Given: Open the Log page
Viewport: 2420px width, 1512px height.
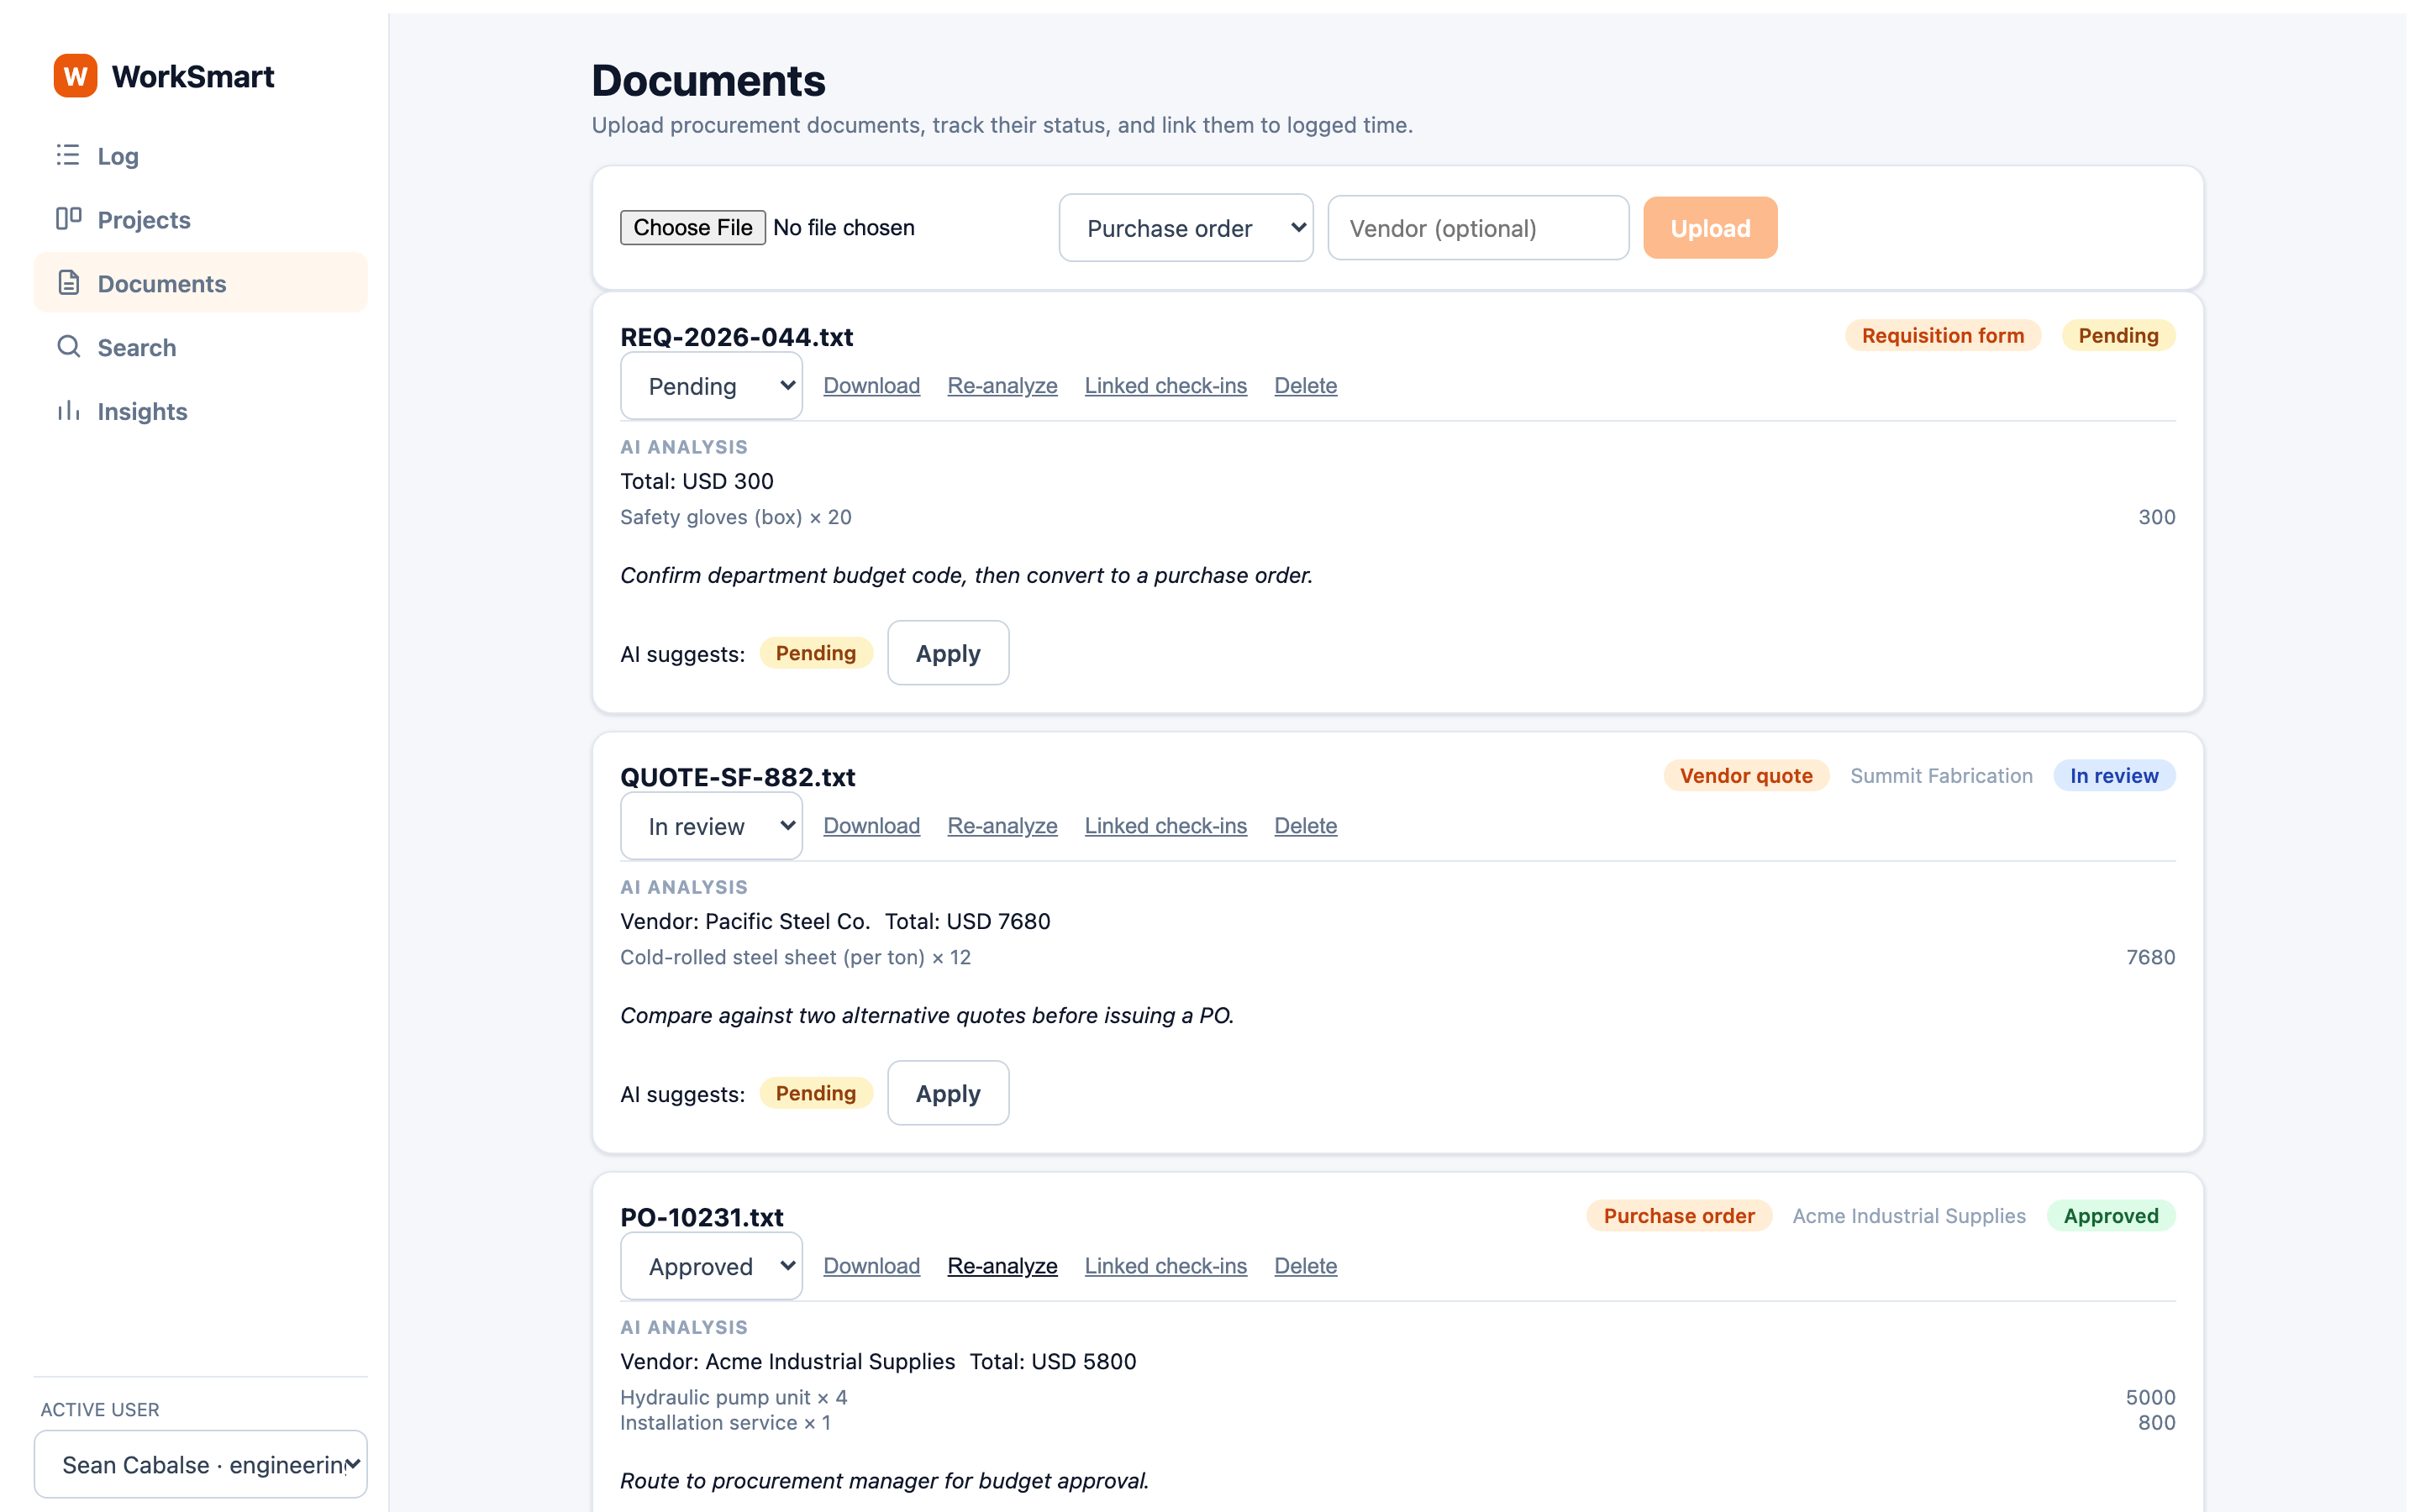Looking at the screenshot, I should (x=200, y=156).
